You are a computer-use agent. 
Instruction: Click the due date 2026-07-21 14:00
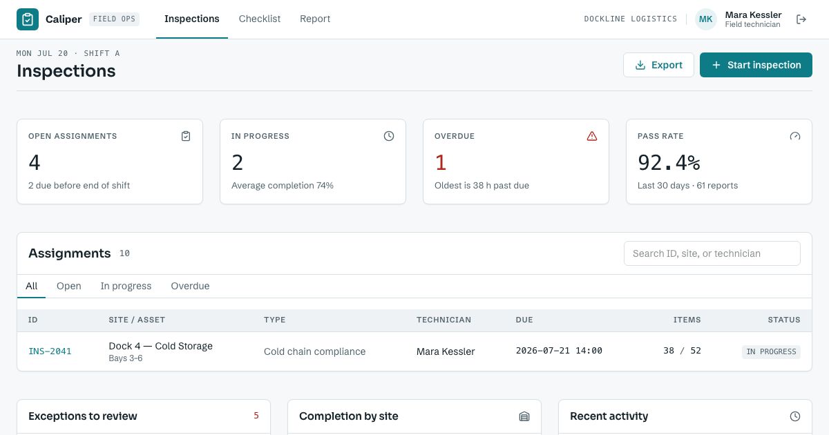559,351
